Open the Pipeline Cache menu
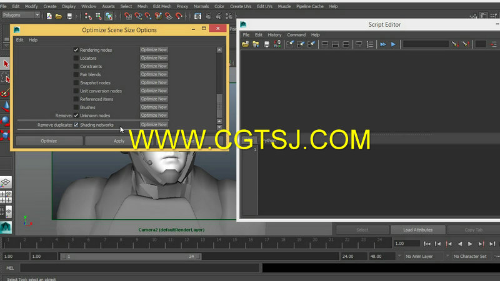This screenshot has width=500, height=281. click(309, 6)
